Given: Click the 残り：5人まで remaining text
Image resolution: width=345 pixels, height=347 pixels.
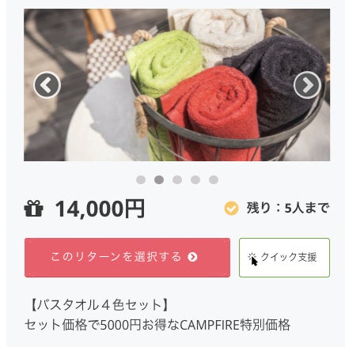Looking at the screenshot, I should [x=288, y=208].
